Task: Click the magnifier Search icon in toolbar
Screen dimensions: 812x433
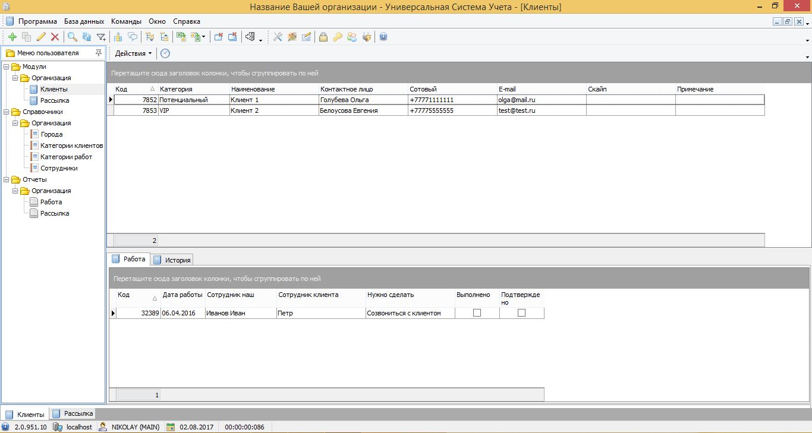Action: click(73, 37)
